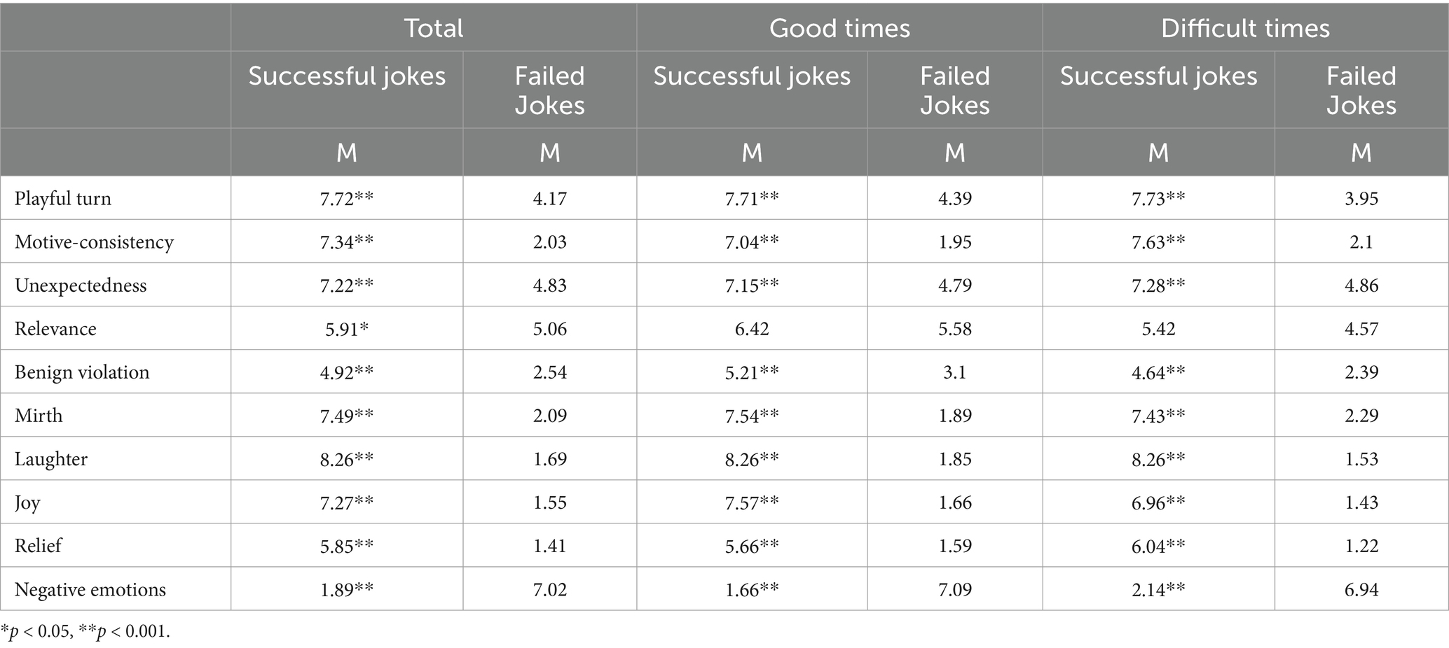Click Failed Jokes header under Difficult times
This screenshot has width=1449, height=648.
(x=1361, y=90)
